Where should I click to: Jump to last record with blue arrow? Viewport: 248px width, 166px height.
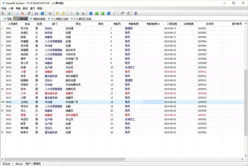108,13
